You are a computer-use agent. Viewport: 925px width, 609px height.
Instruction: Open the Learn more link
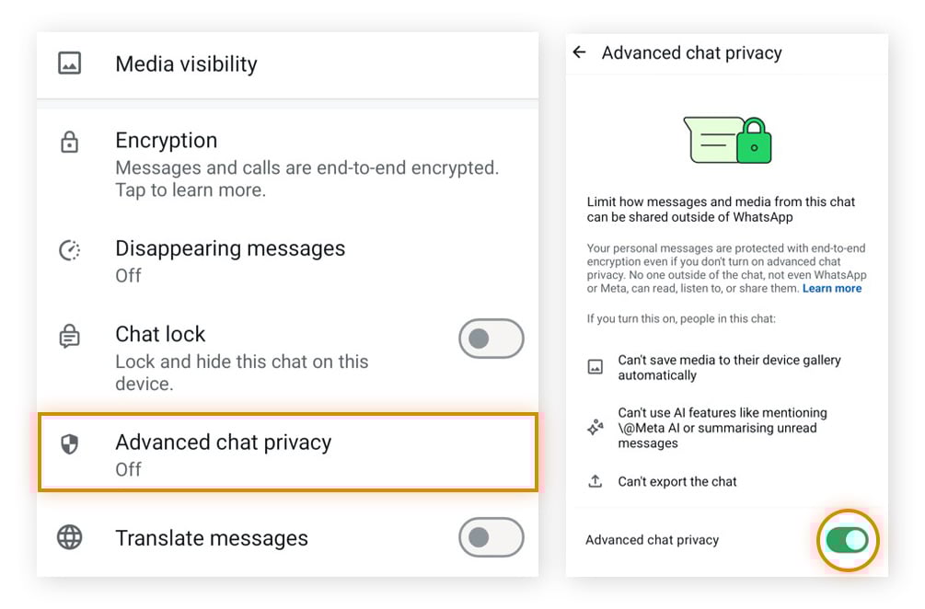[831, 288]
